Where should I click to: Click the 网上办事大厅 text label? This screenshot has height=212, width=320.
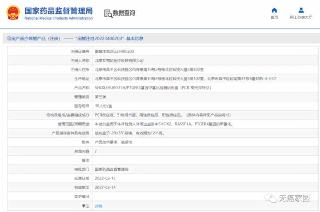click(x=301, y=17)
